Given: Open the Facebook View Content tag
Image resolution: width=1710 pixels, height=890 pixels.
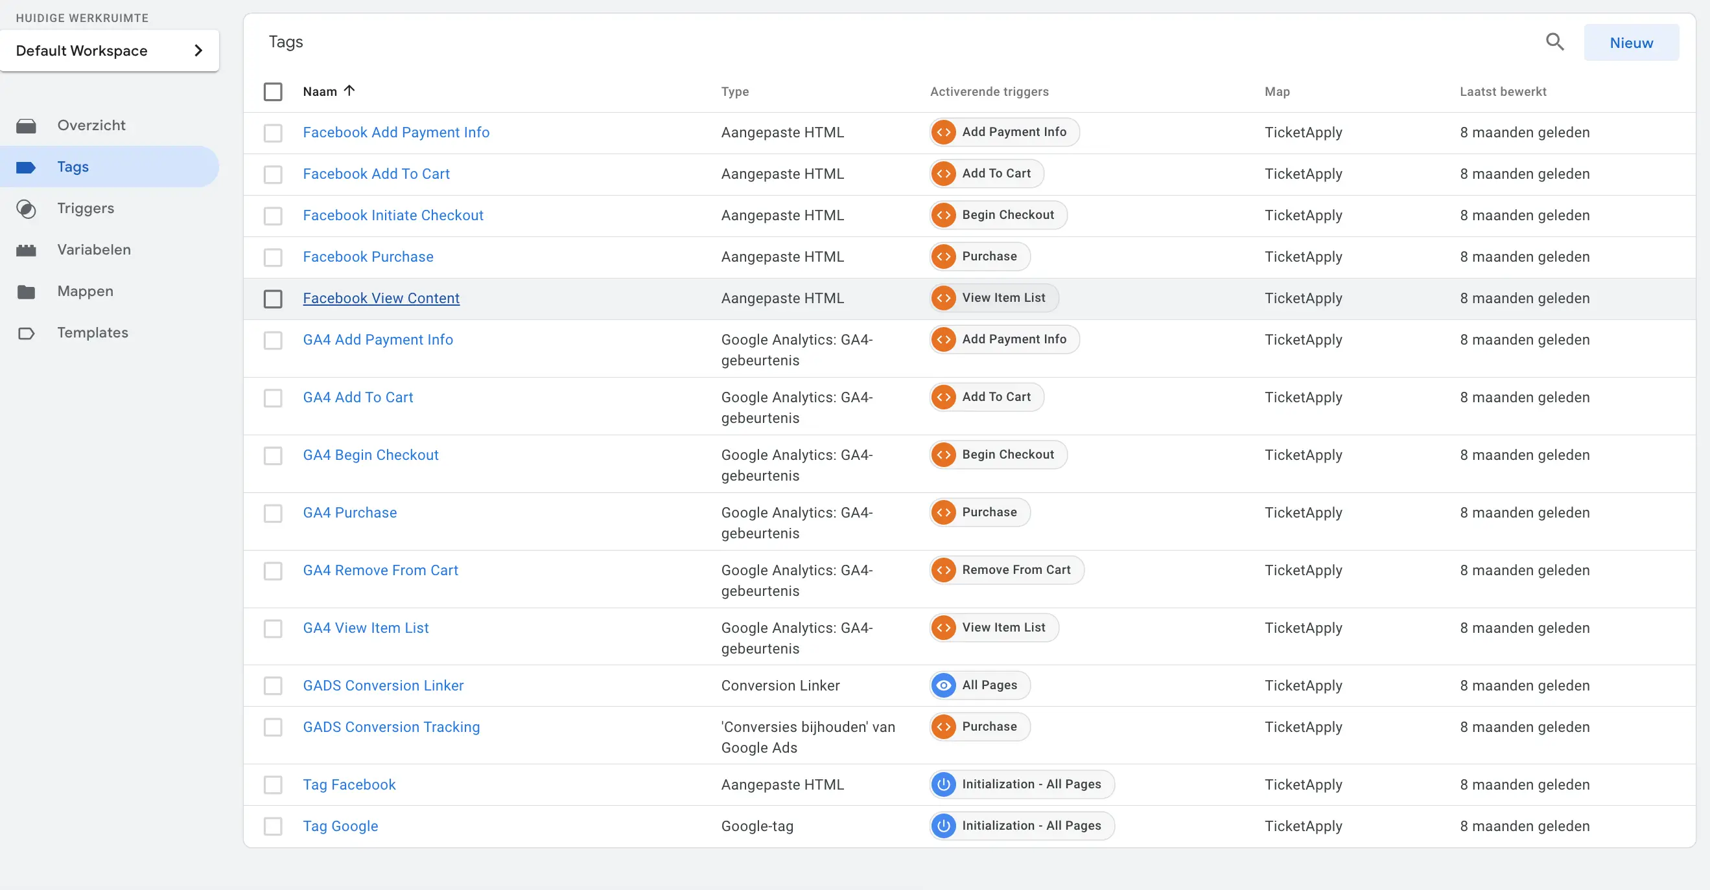Looking at the screenshot, I should point(382,298).
